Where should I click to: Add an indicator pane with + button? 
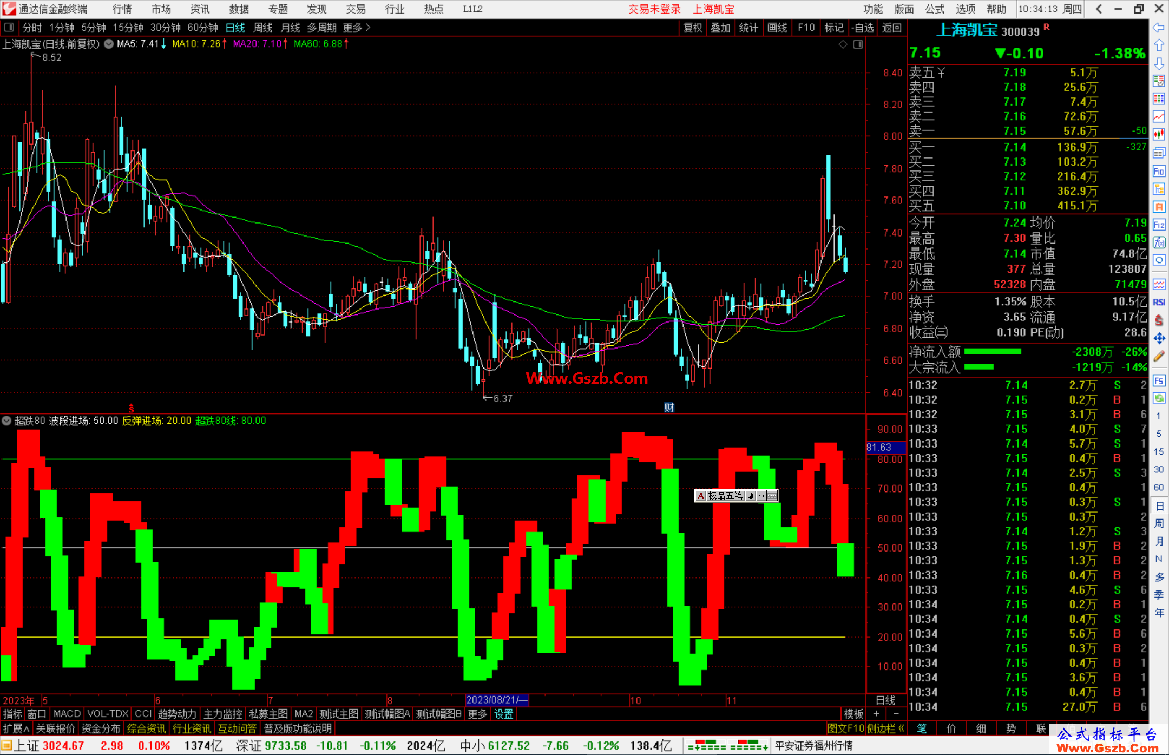(x=876, y=714)
